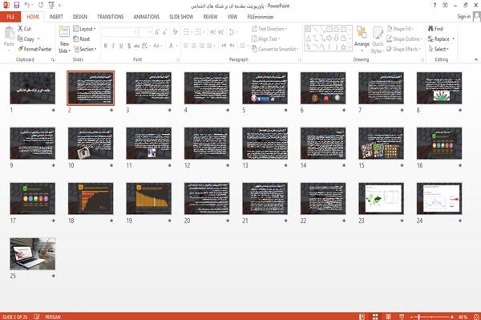This screenshot has width=481, height=320.
Task: Open the Section dropdown menu
Action: [x=85, y=49]
